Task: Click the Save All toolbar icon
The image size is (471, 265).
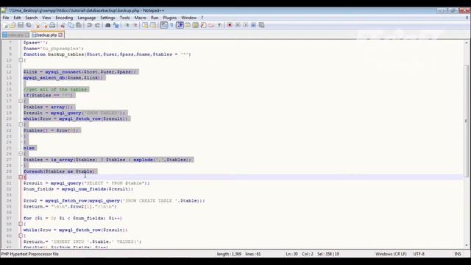Action: (29, 25)
